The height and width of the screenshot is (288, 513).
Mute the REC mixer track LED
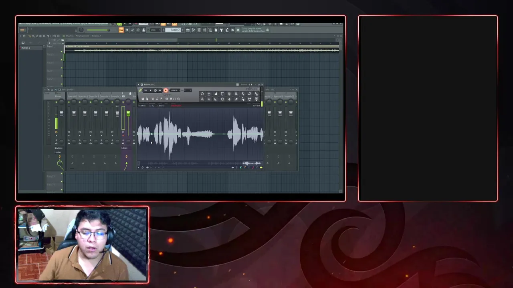(x=123, y=102)
